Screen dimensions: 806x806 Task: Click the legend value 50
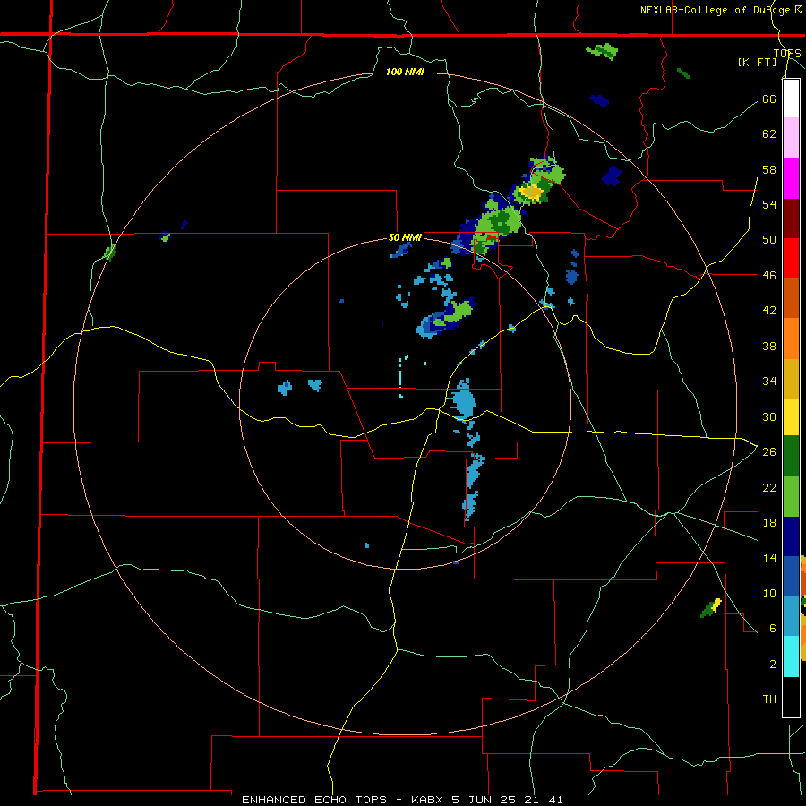click(769, 240)
